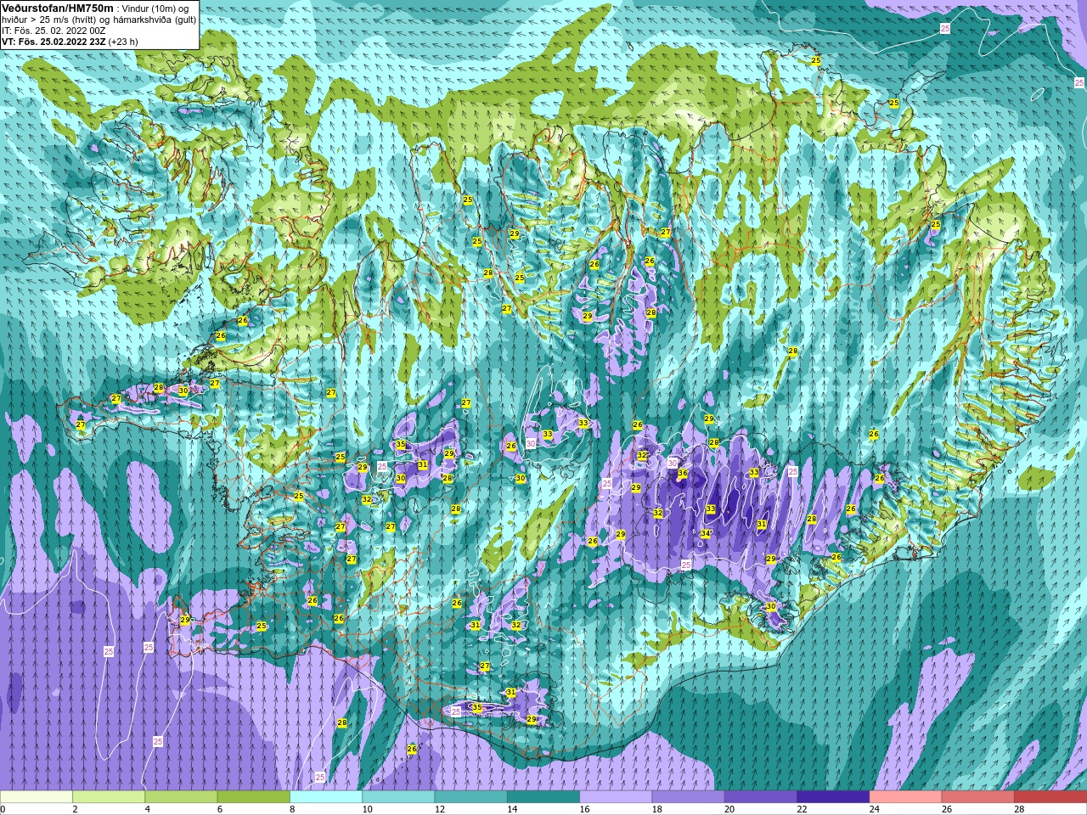Click the 24–26 m/s pink legend swatch
The width and height of the screenshot is (1087, 815).
coord(905,797)
